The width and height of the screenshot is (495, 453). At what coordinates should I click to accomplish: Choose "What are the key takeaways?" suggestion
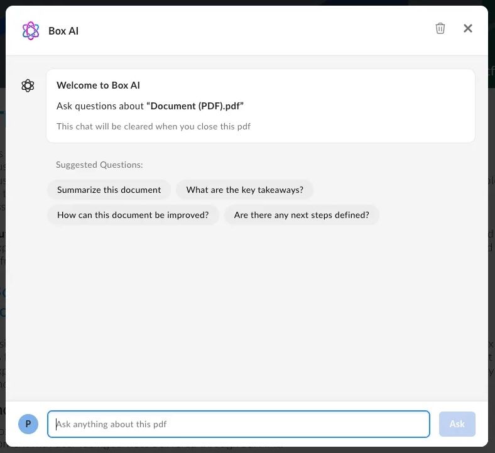[244, 190]
